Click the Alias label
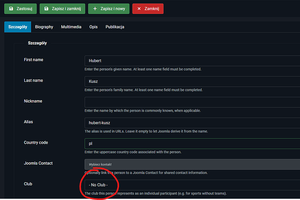This screenshot has height=200, width=300. 28,122
